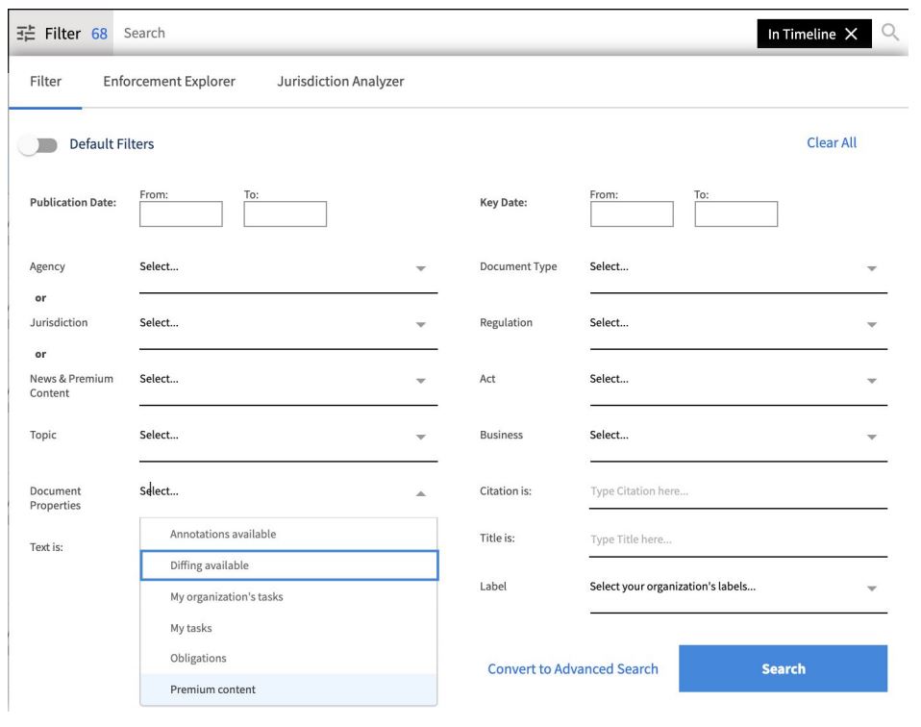
Task: Open the Label organization's labels dropdown
Action: pyautogui.click(x=738, y=589)
